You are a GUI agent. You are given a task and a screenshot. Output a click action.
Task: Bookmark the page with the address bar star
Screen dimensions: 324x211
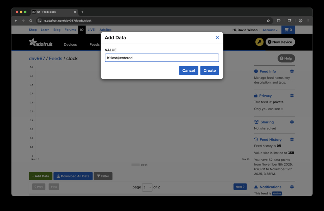(268, 20)
